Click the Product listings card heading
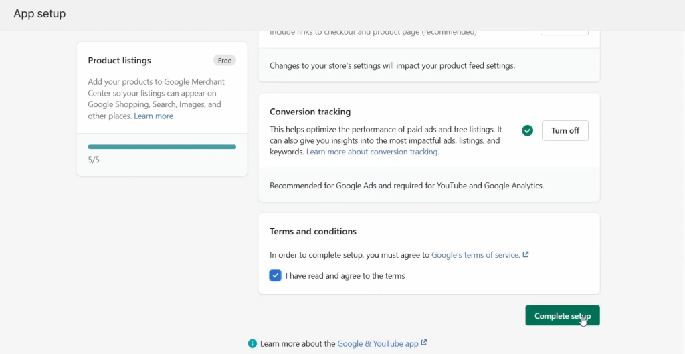The height and width of the screenshot is (354, 685). click(x=119, y=61)
